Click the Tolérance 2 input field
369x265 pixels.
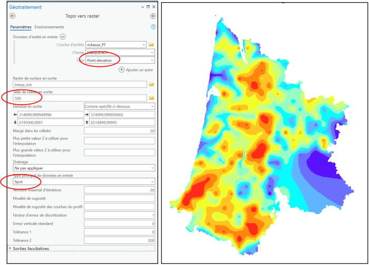tap(119, 240)
